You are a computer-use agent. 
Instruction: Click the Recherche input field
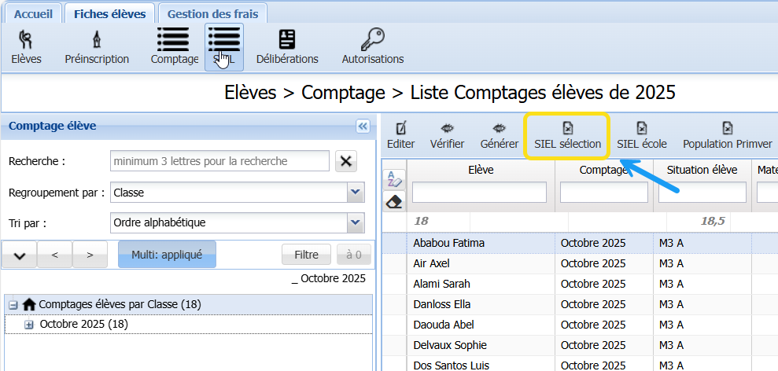(219, 161)
